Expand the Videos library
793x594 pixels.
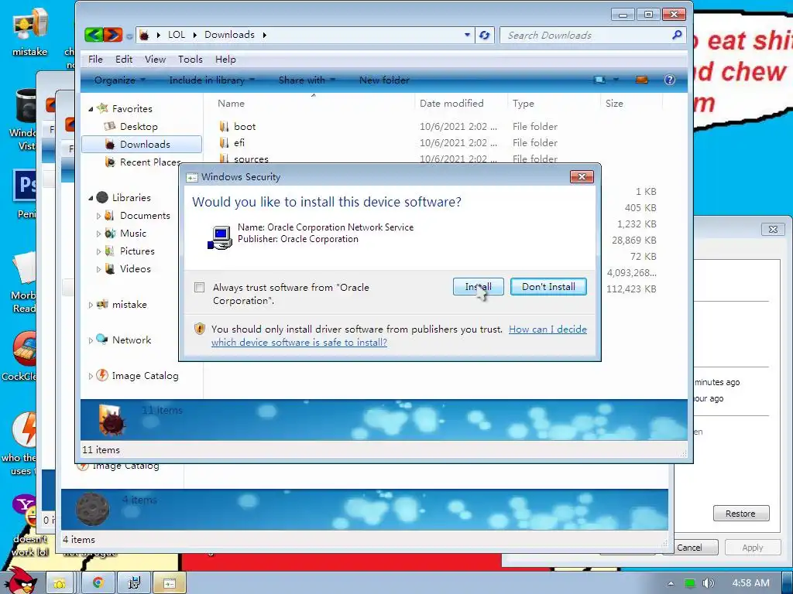click(98, 269)
